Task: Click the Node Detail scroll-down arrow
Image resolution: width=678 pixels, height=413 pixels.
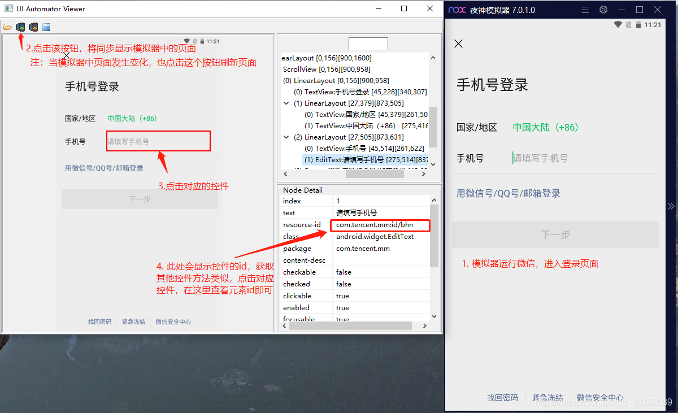Action: tap(434, 316)
